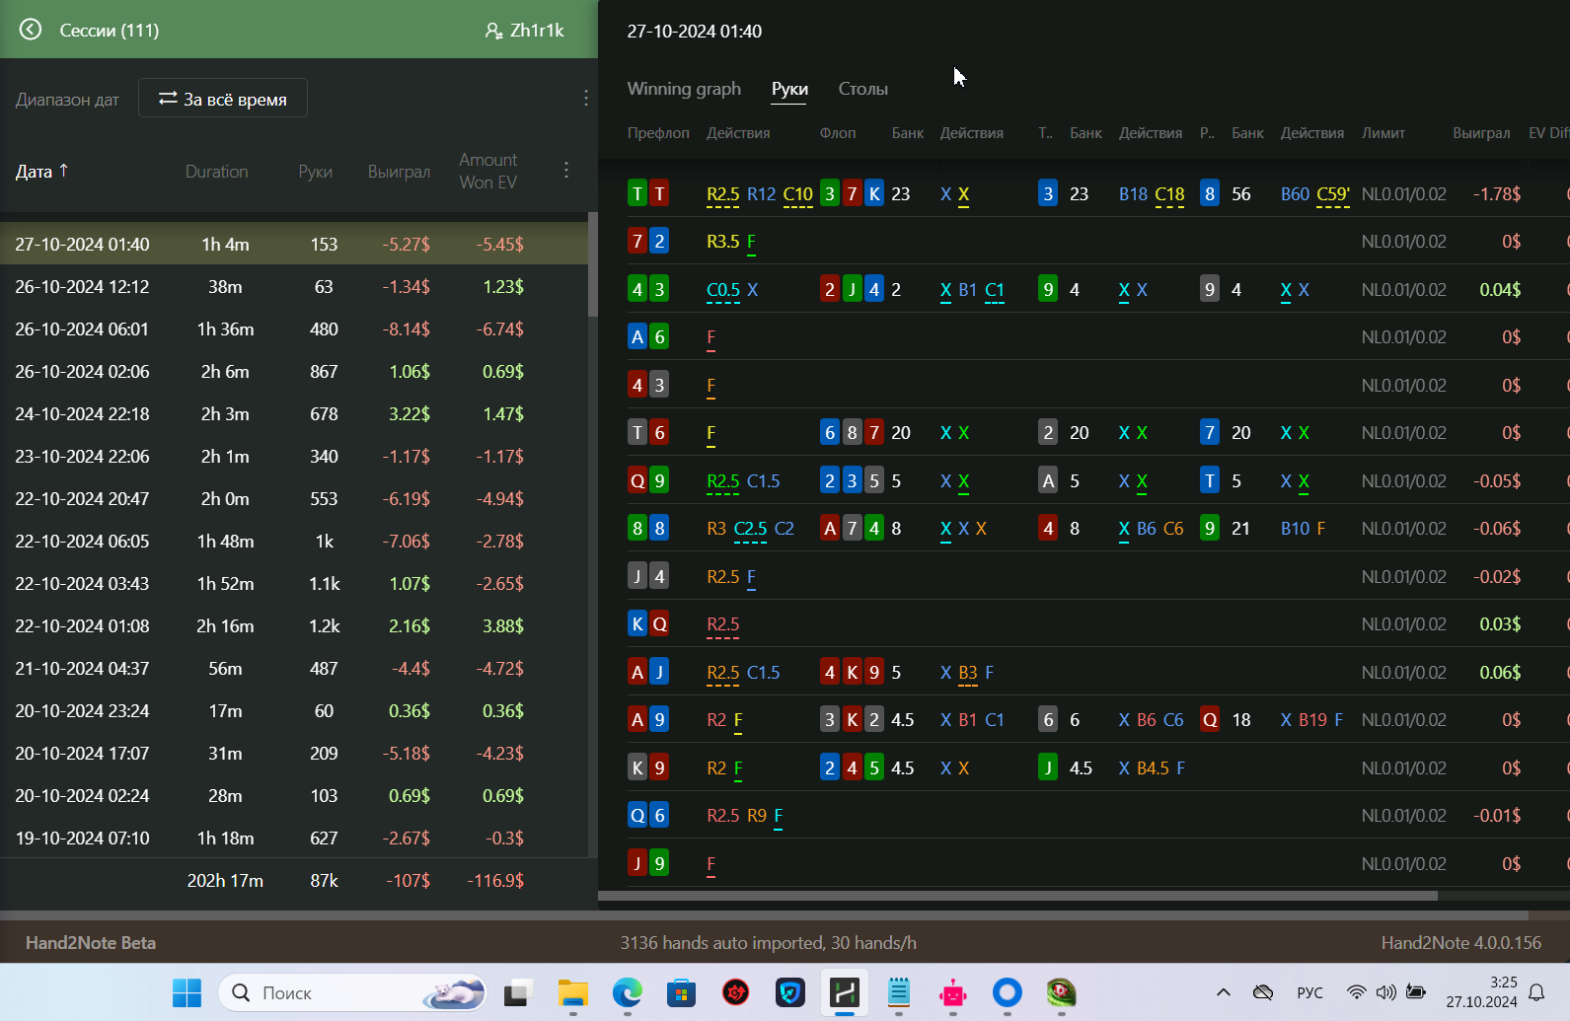Open the 3:25 clock and calendar
The image size is (1570, 1021).
pos(1482,992)
